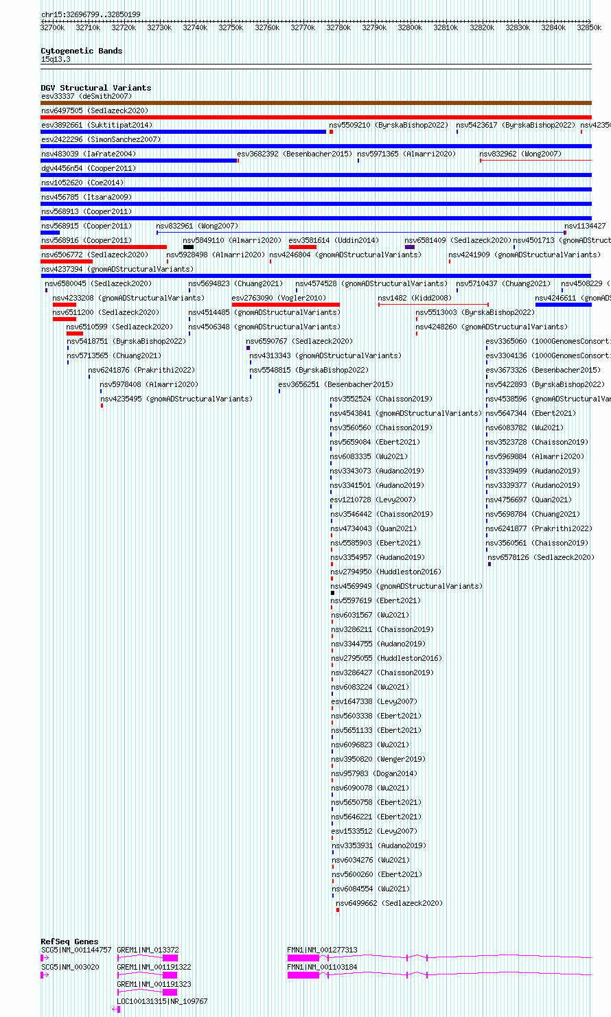Select GREM1|NM_013372 gene transcript
611x1017 pixels.
148,957
